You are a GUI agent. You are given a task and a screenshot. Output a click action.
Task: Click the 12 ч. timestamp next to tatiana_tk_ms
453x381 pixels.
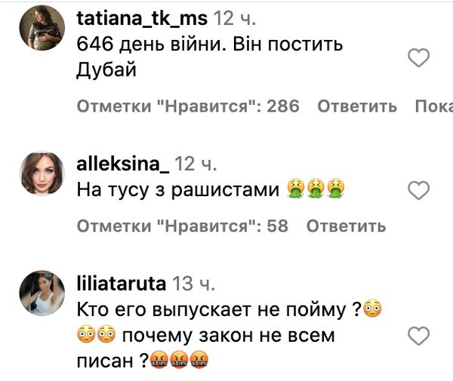[235, 18]
